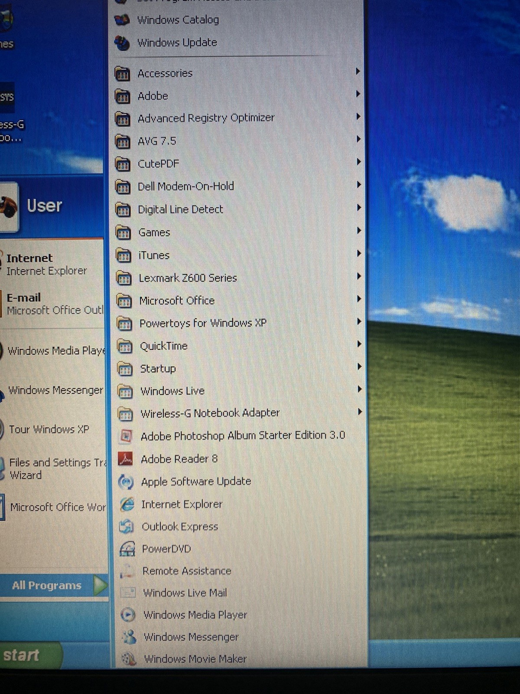The image size is (520, 694).
Task: Expand the Lexmark Z600 Series submenu arrow
Action: (x=359, y=276)
